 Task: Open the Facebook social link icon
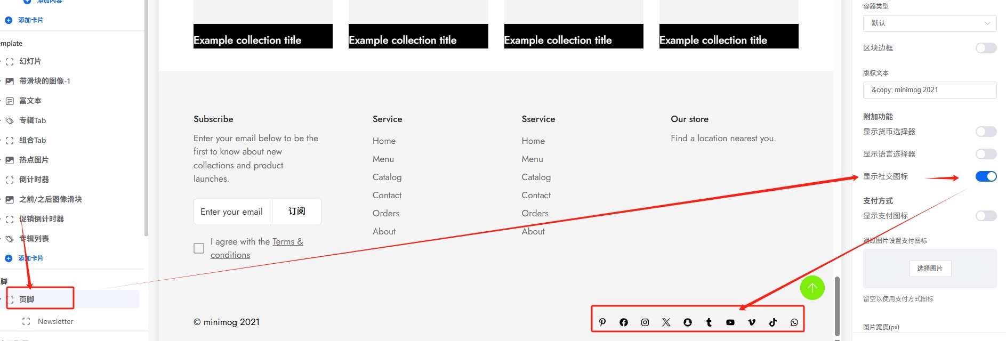[624, 322]
